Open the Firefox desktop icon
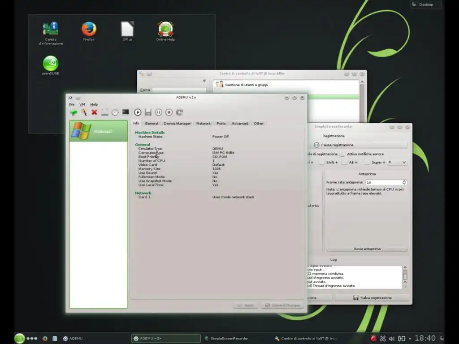 point(89,31)
